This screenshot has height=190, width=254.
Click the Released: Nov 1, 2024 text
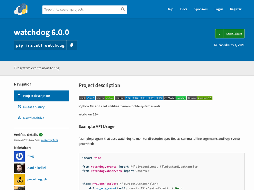[x=229, y=45]
